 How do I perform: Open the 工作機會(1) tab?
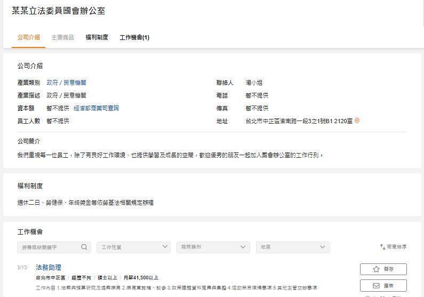(134, 37)
